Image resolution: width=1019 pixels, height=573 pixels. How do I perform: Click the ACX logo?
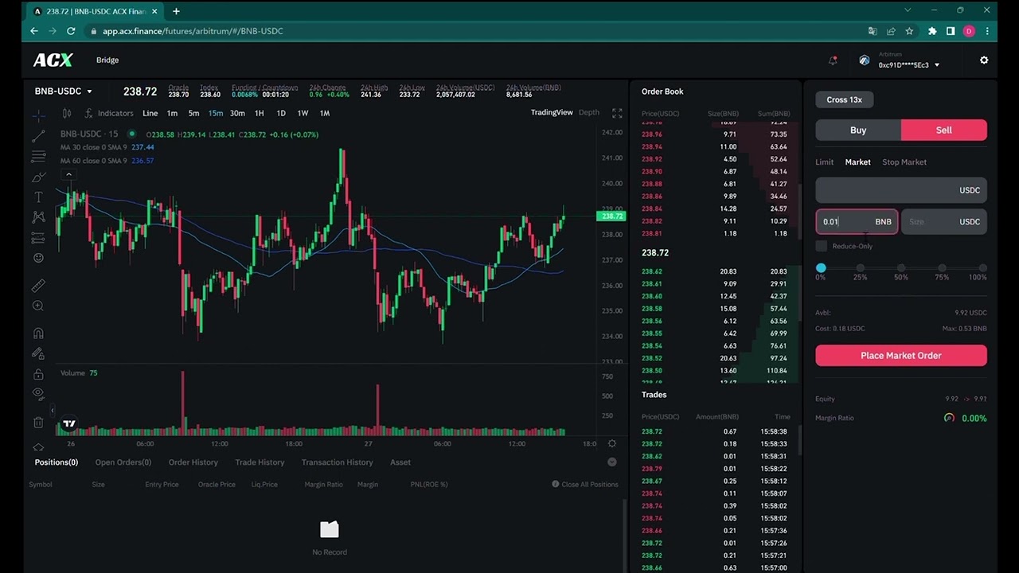53,60
